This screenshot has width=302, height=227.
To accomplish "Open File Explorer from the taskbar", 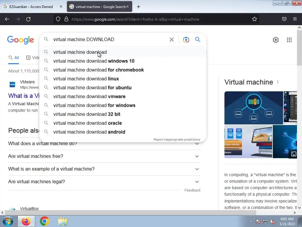I will tap(63, 221).
